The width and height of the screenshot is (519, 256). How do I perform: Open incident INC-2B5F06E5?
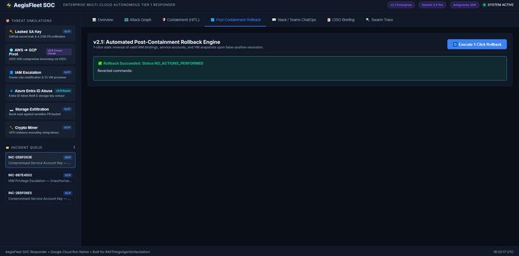[41, 196]
